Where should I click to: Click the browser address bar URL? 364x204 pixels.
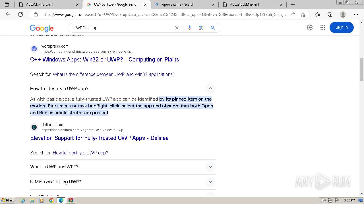[x=164, y=14]
